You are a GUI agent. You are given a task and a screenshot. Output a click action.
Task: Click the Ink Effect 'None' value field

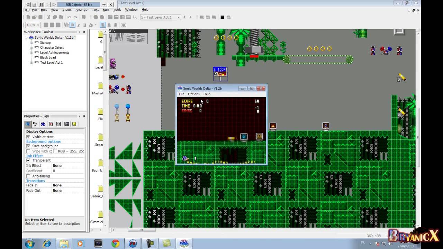click(x=68, y=166)
